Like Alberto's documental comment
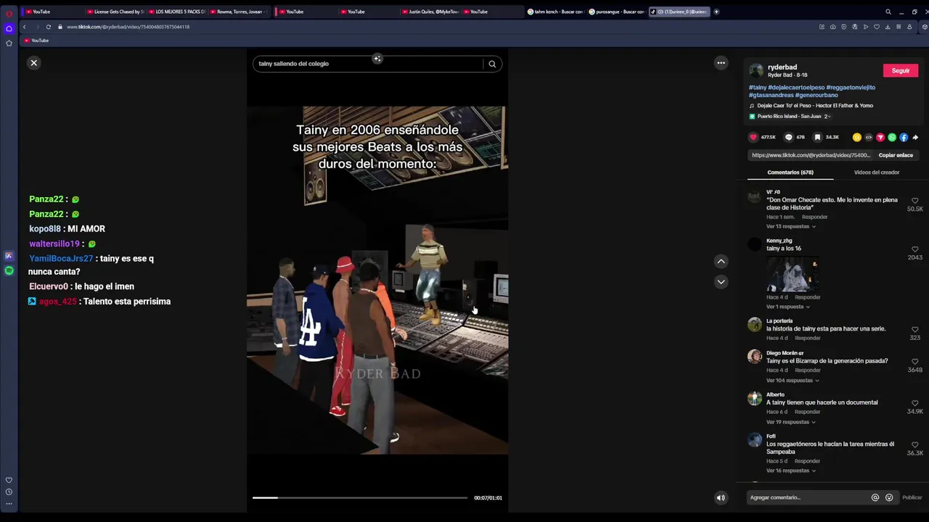 click(914, 403)
